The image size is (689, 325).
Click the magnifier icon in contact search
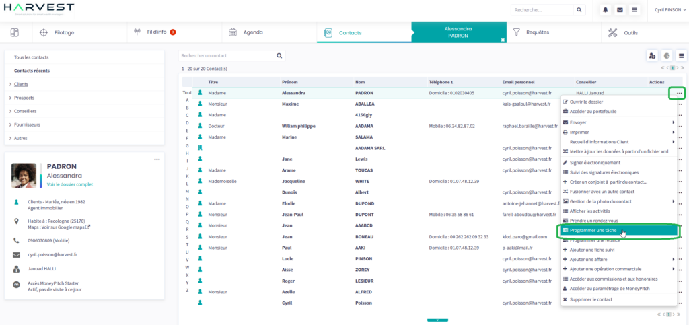tap(281, 55)
